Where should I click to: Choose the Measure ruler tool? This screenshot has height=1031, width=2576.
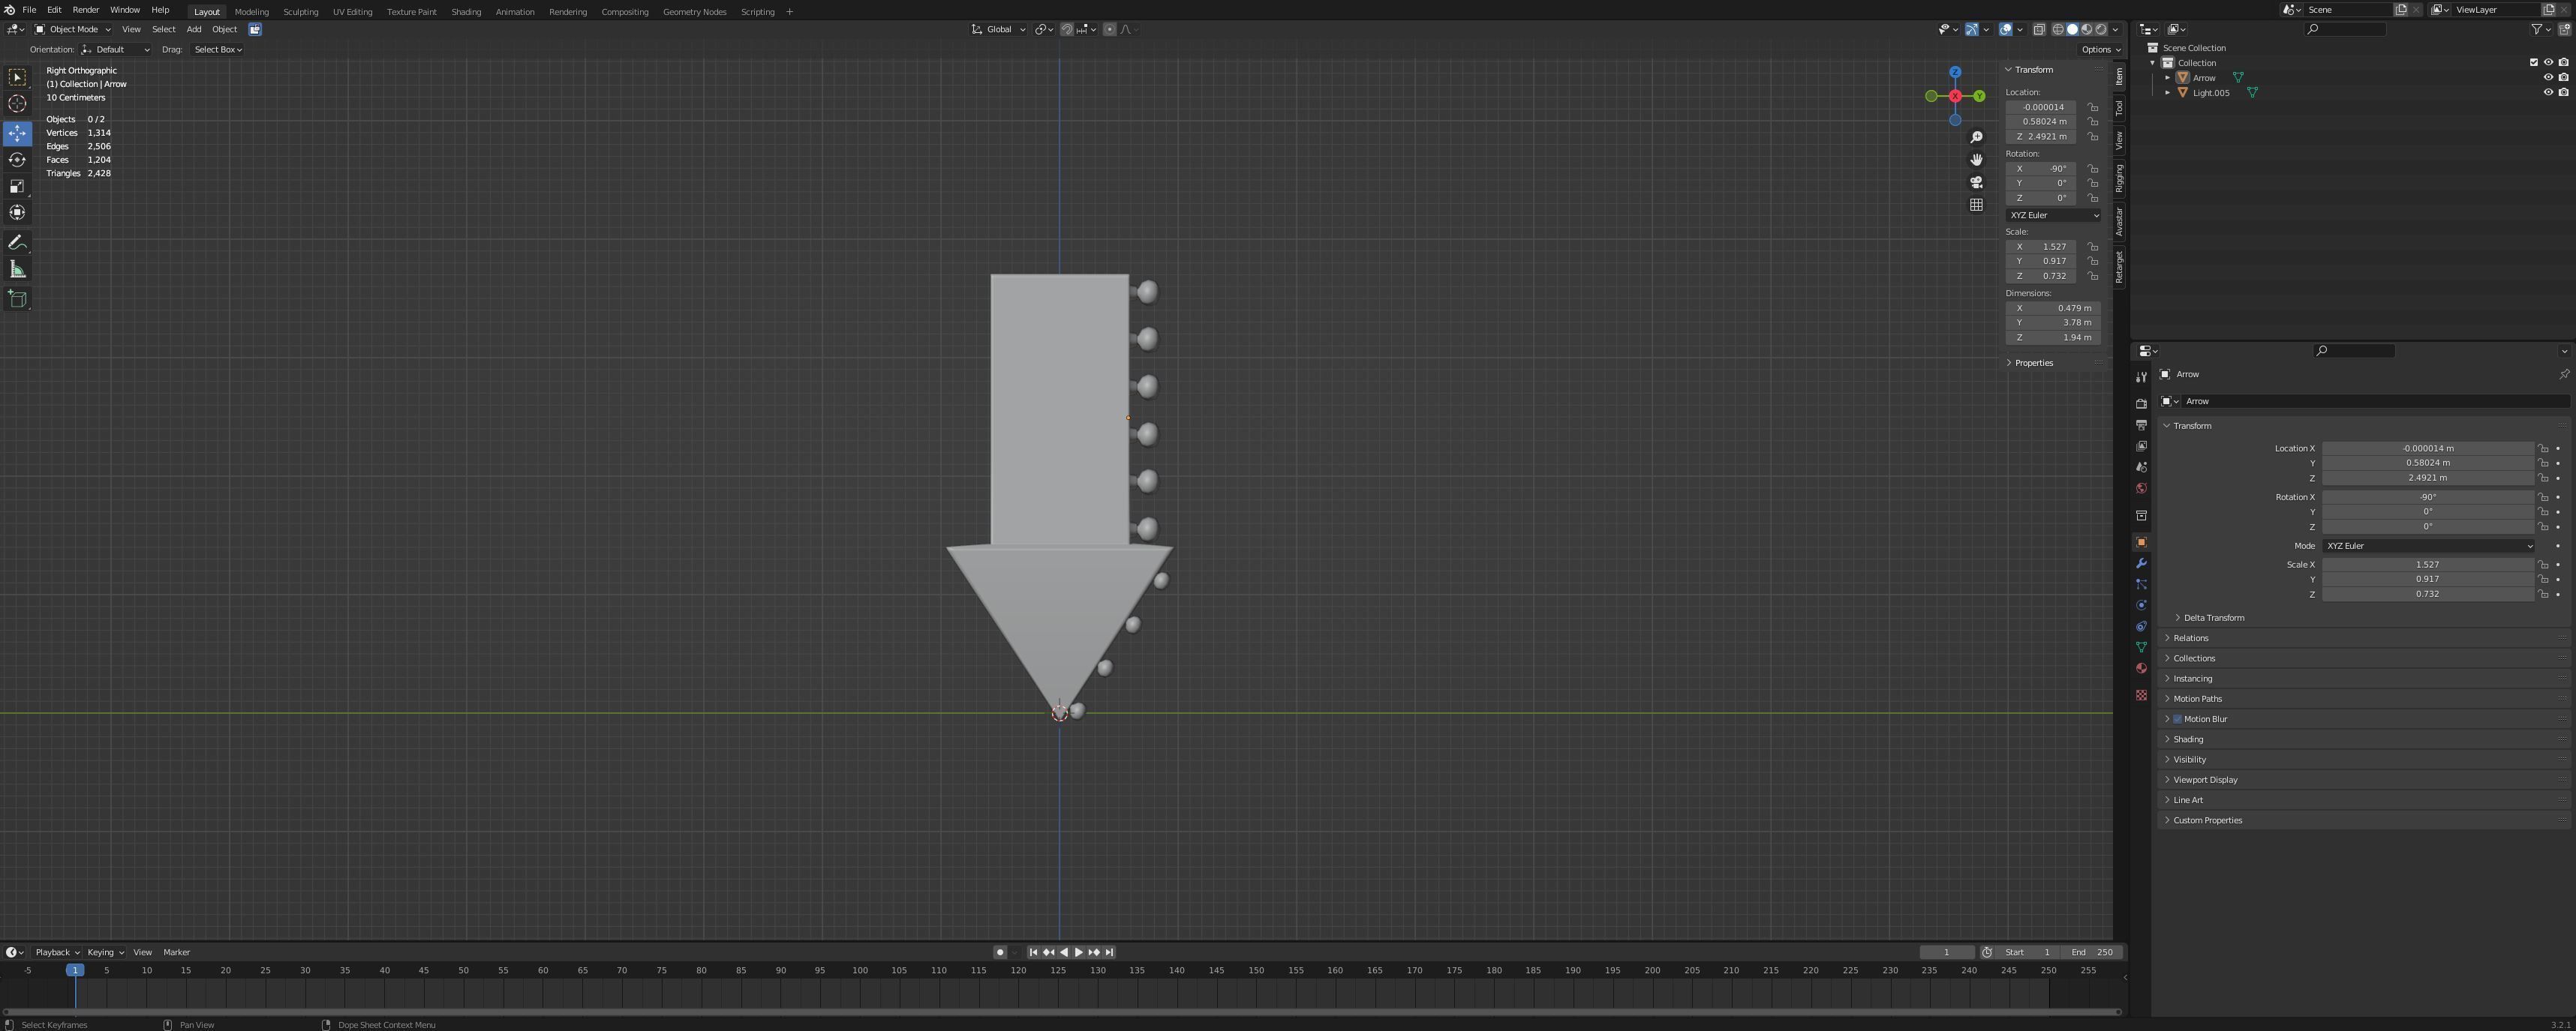17,270
